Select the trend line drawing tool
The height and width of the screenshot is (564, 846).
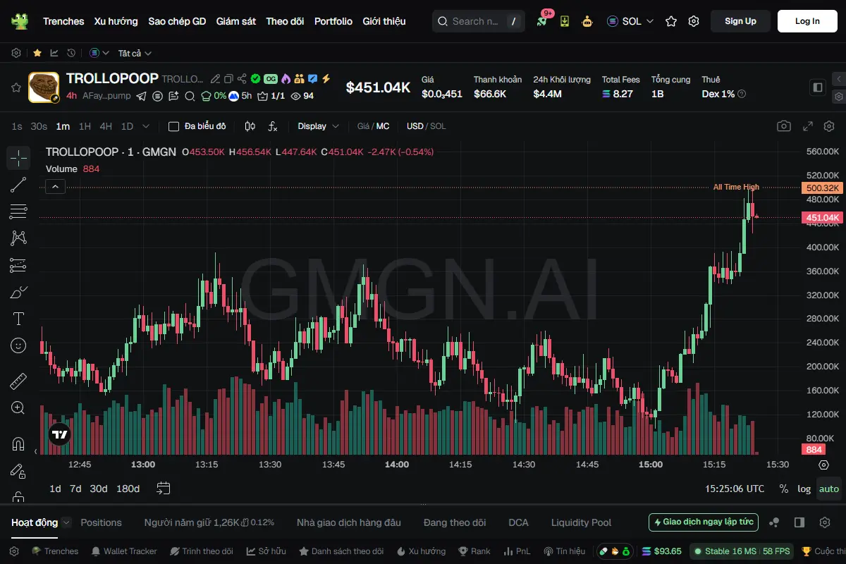coord(18,185)
